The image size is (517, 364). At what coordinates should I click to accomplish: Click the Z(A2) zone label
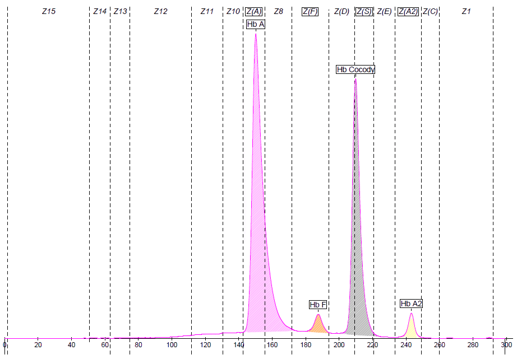coord(408,11)
